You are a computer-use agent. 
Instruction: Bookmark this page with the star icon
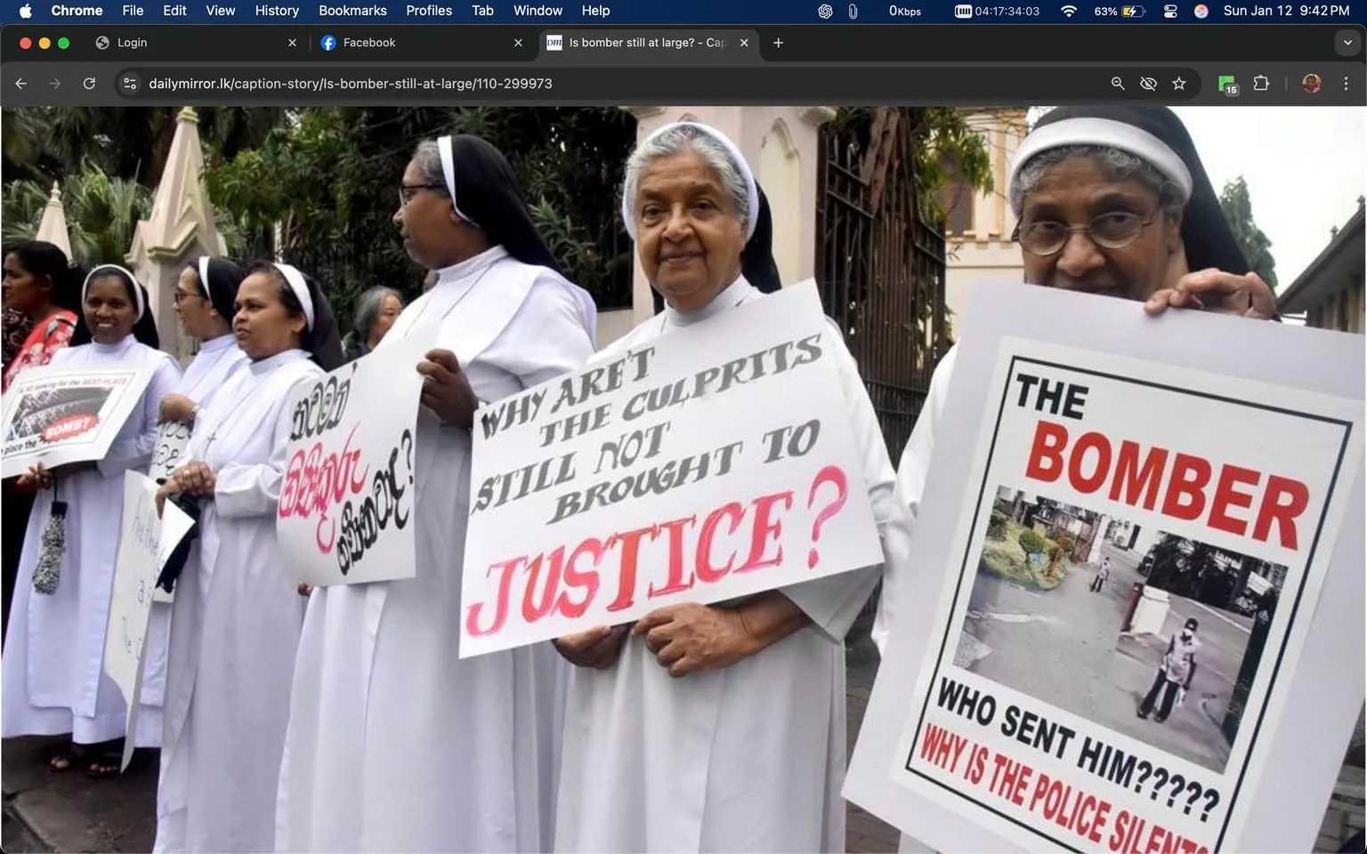(x=1178, y=83)
